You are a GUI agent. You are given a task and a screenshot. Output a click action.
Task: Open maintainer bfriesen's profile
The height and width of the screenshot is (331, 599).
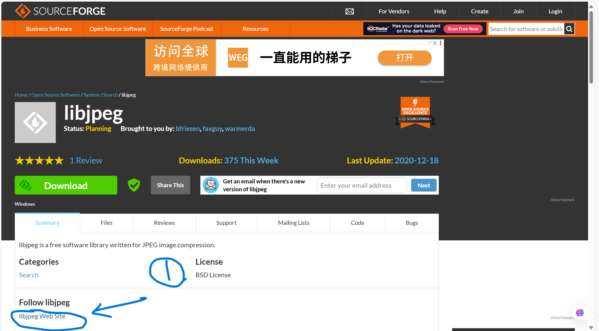click(x=188, y=128)
